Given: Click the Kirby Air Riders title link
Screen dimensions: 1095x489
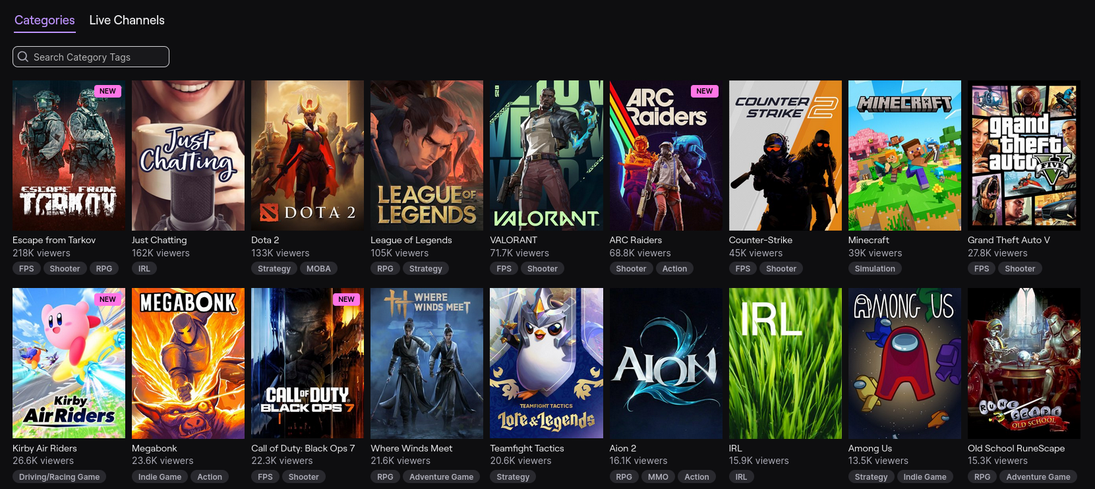Looking at the screenshot, I should pyautogui.click(x=45, y=448).
